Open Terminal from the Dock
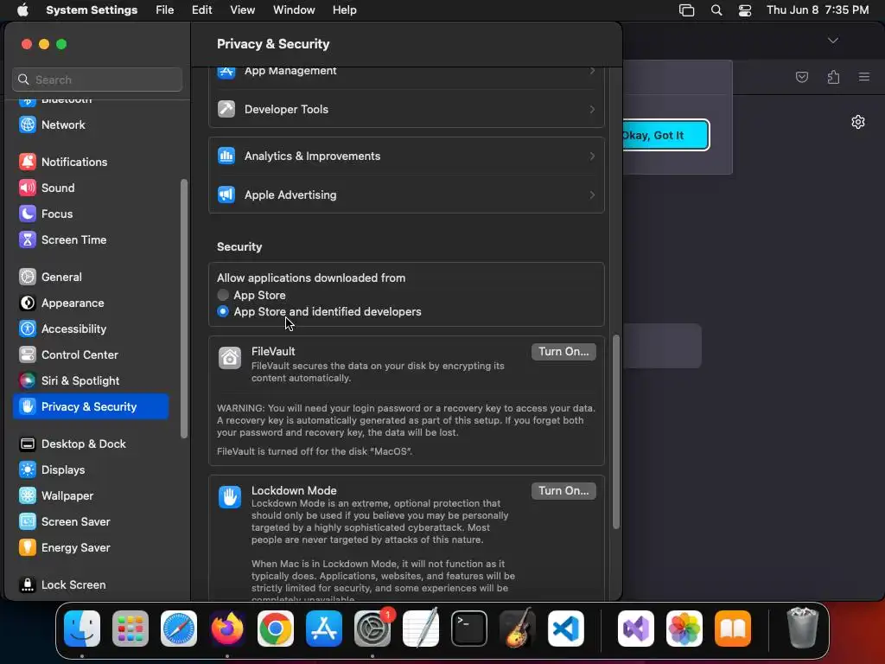 pyautogui.click(x=469, y=629)
